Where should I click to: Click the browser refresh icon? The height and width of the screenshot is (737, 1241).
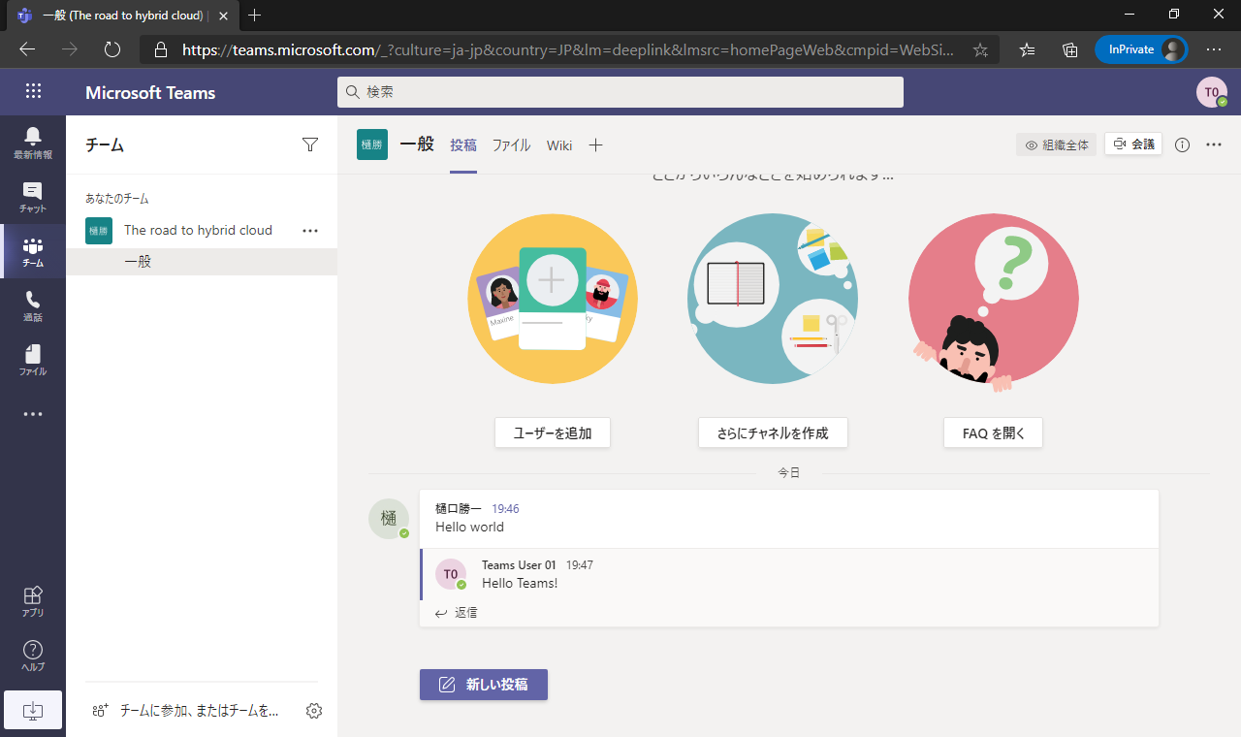112,49
